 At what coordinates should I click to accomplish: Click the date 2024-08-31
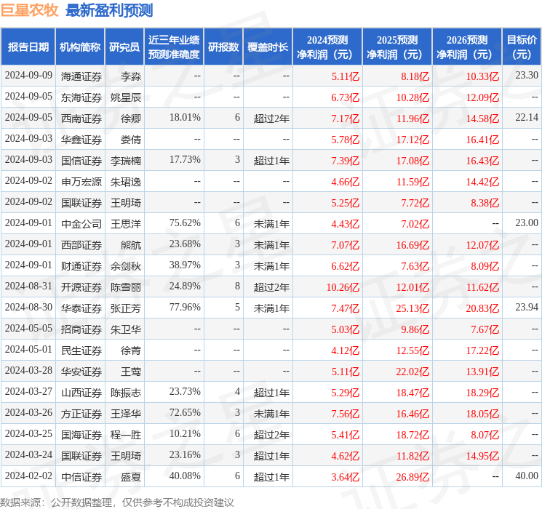tap(28, 286)
